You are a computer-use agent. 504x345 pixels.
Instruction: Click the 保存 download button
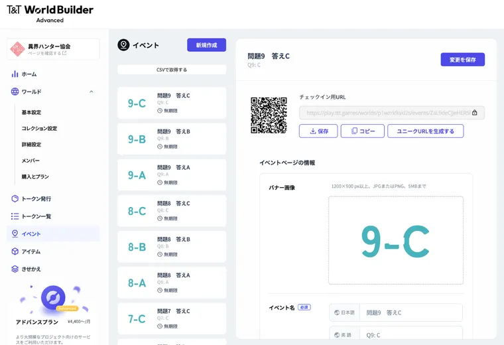coord(318,131)
